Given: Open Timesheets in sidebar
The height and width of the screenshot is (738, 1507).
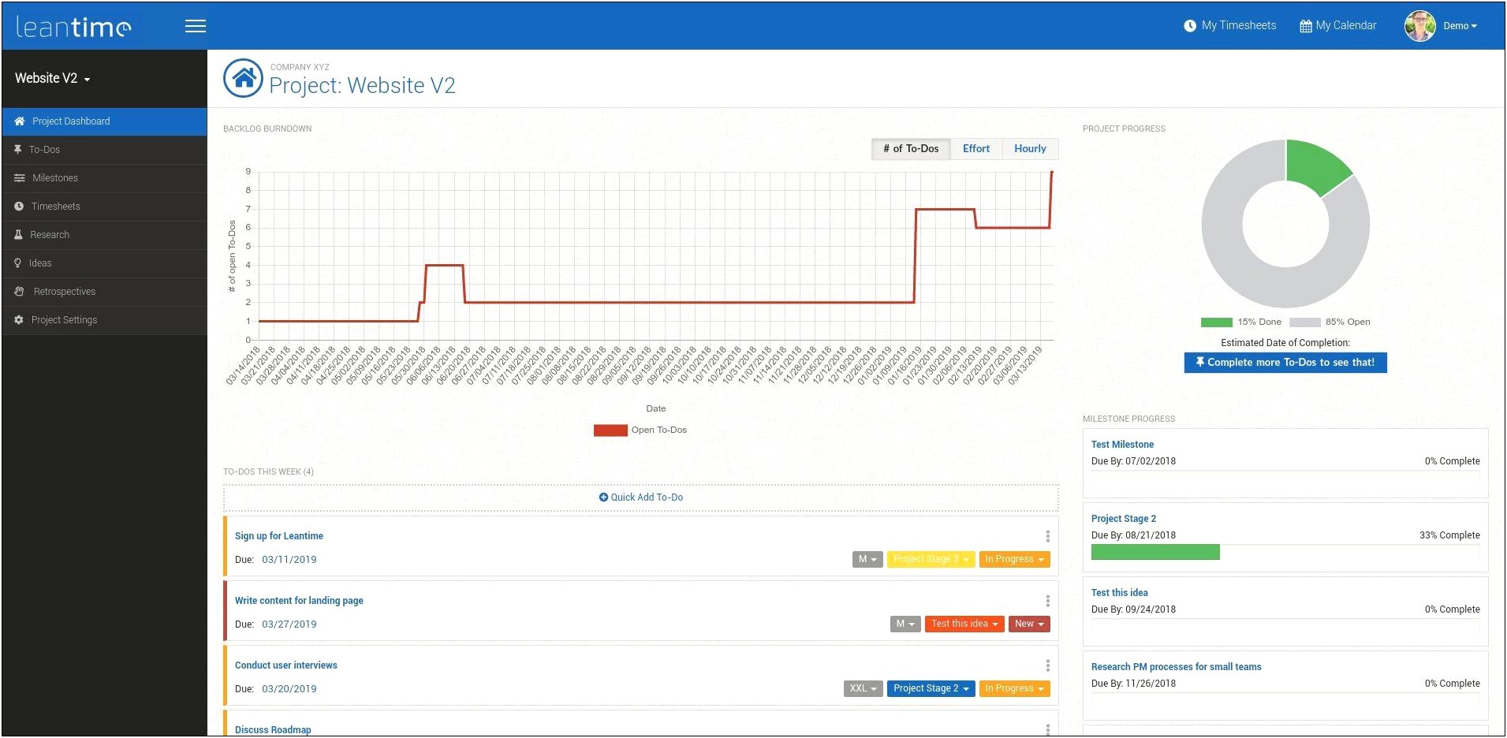Looking at the screenshot, I should tap(104, 207).
